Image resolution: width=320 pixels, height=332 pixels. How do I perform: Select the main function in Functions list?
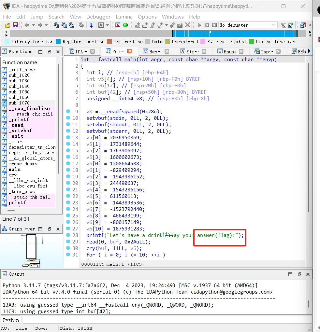pyautogui.click(x=14, y=169)
